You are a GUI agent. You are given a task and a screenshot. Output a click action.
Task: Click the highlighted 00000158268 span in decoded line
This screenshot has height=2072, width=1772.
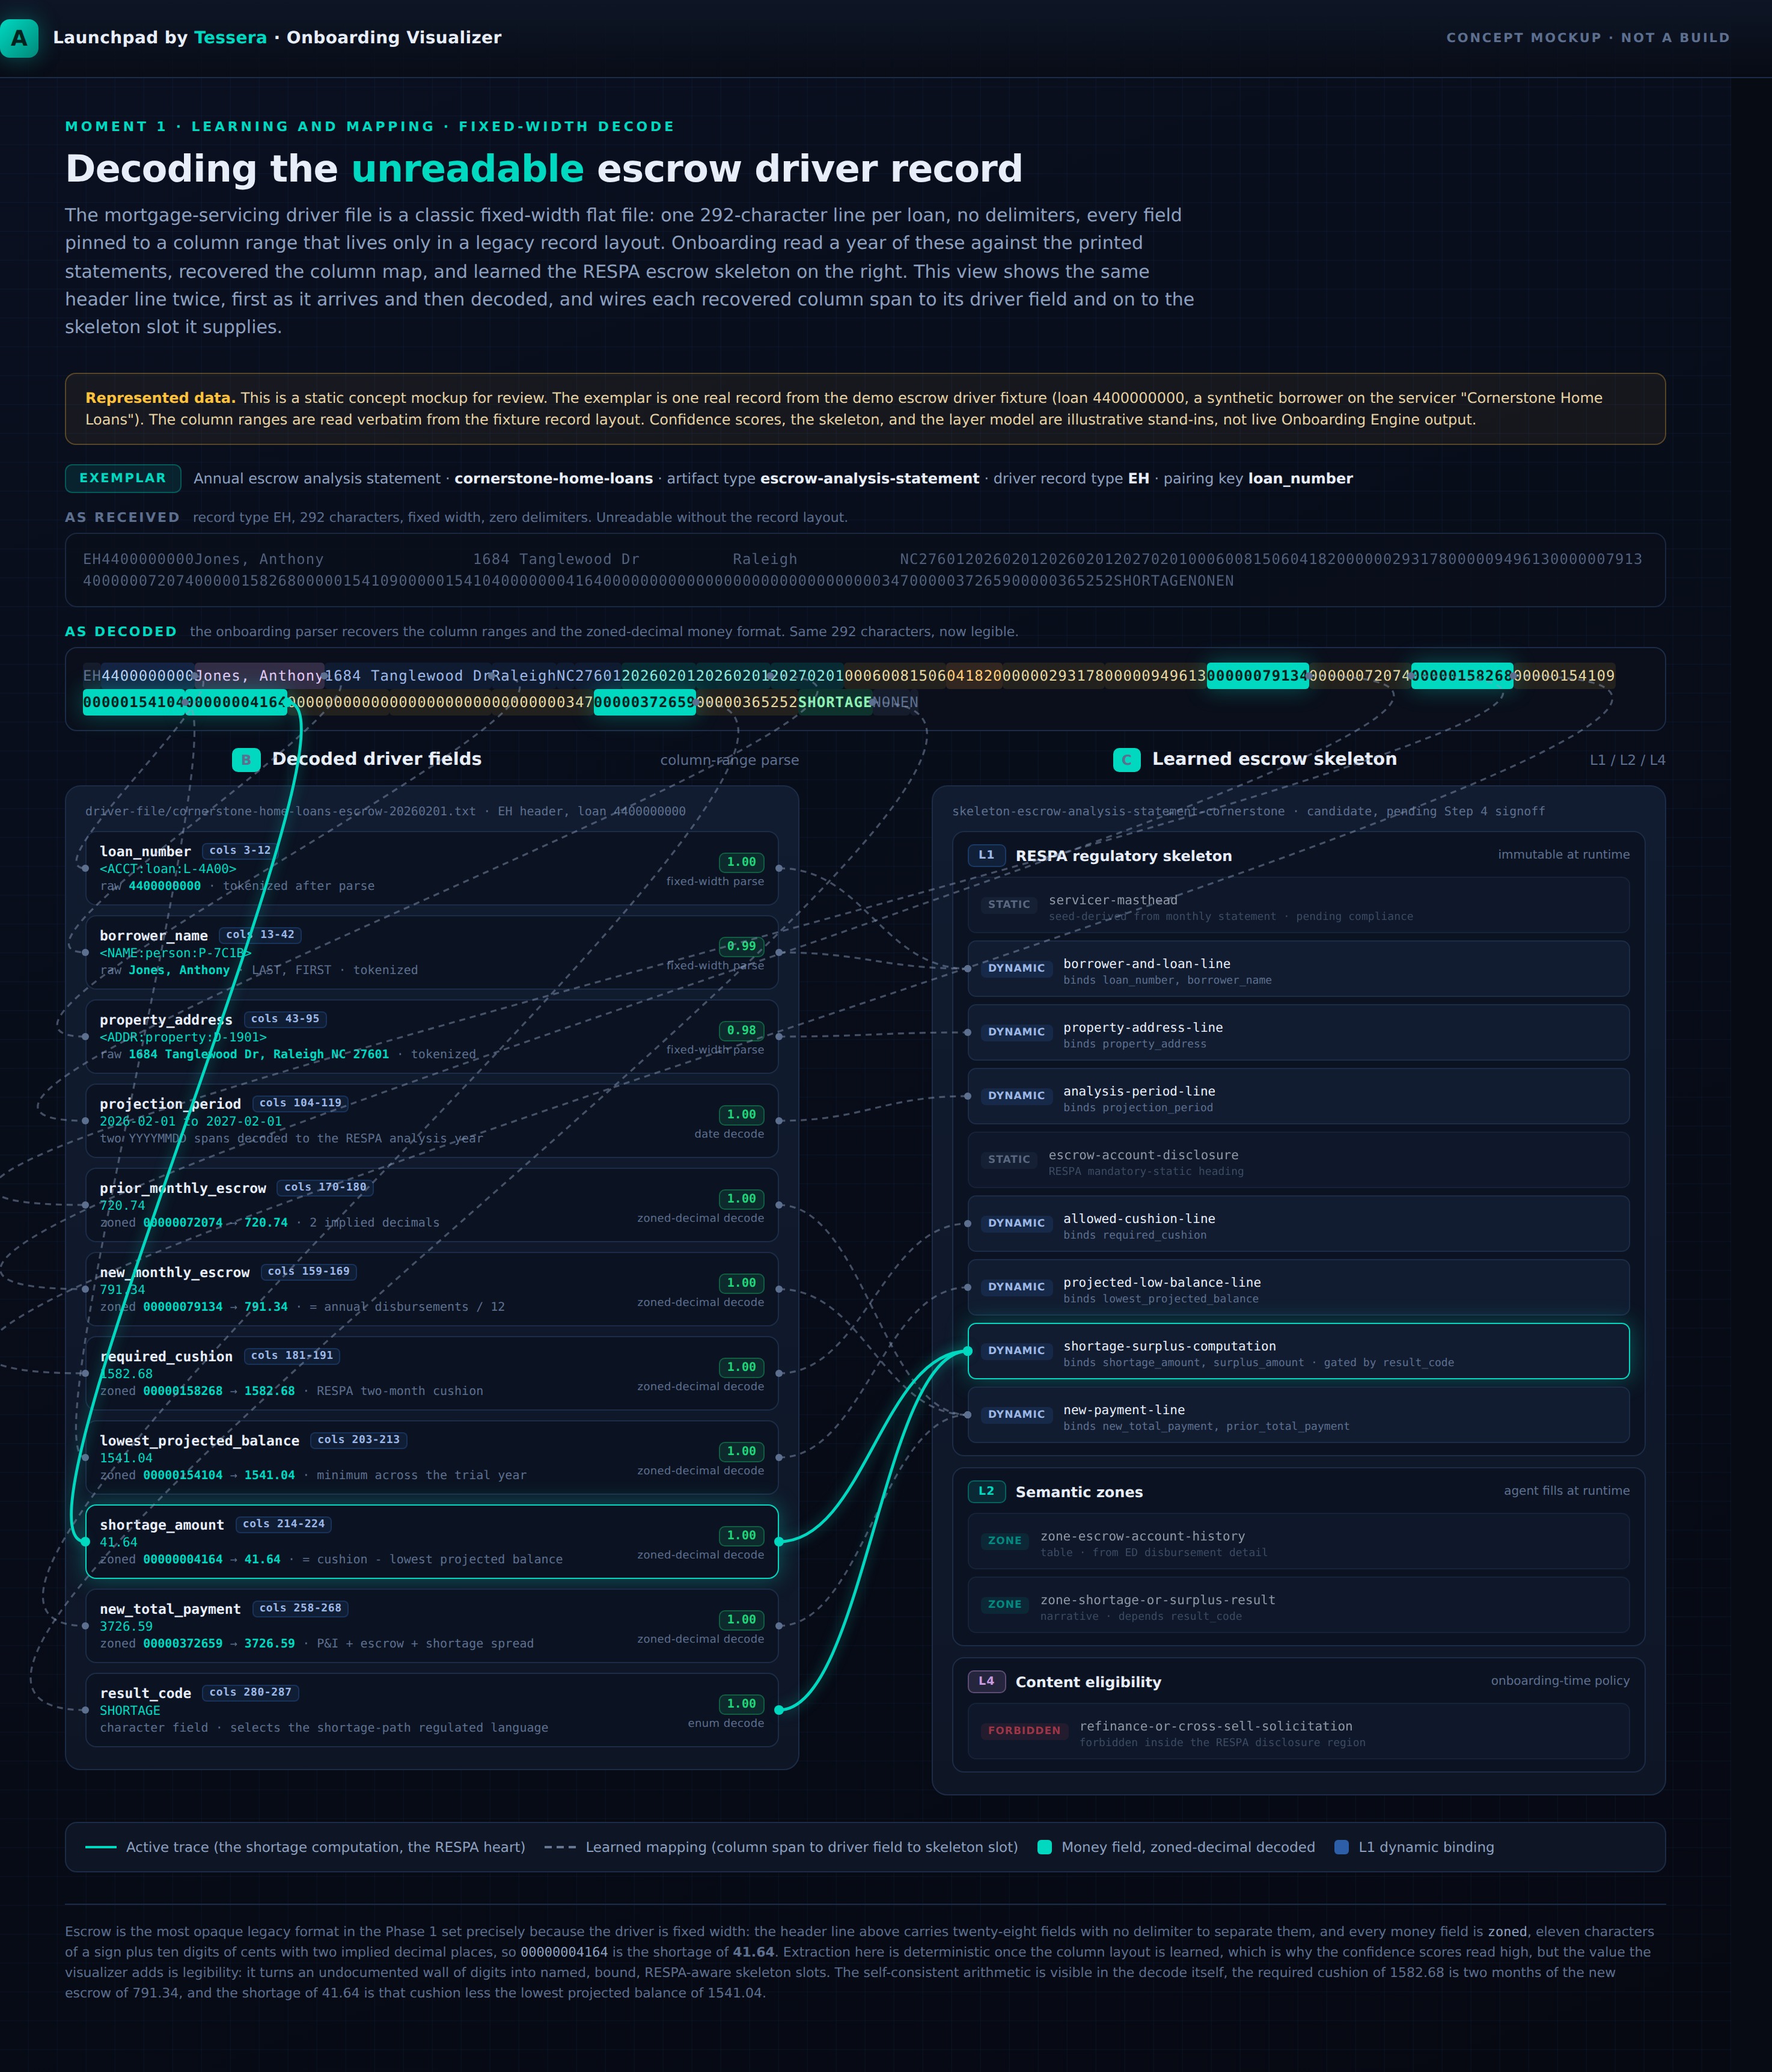click(x=1461, y=676)
